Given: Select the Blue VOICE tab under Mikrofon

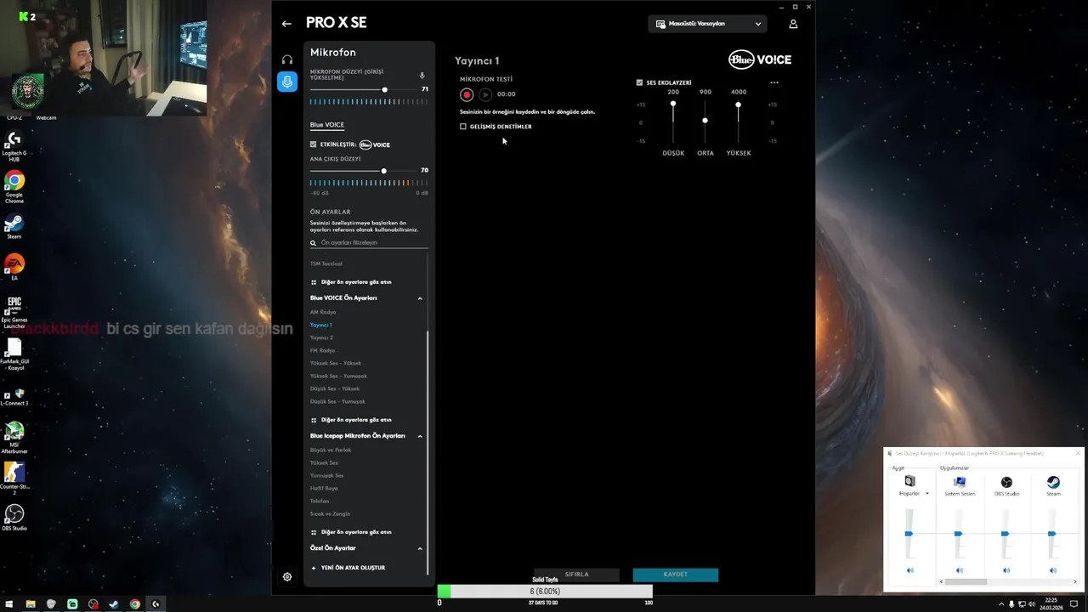Looking at the screenshot, I should pos(327,125).
